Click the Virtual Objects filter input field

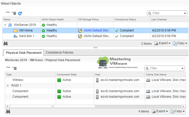(167, 13)
